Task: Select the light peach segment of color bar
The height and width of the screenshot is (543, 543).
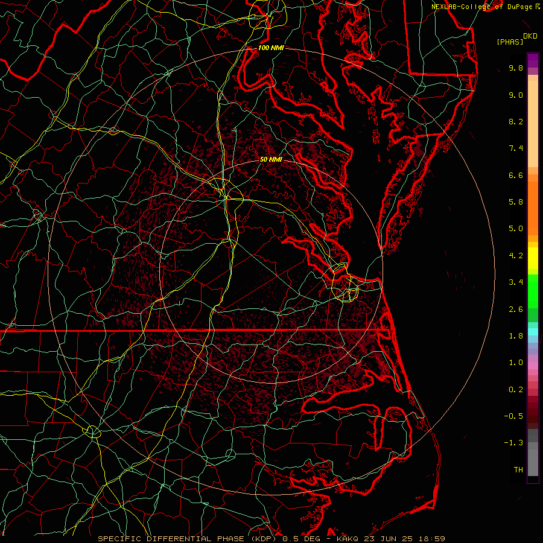Action: tap(533, 124)
